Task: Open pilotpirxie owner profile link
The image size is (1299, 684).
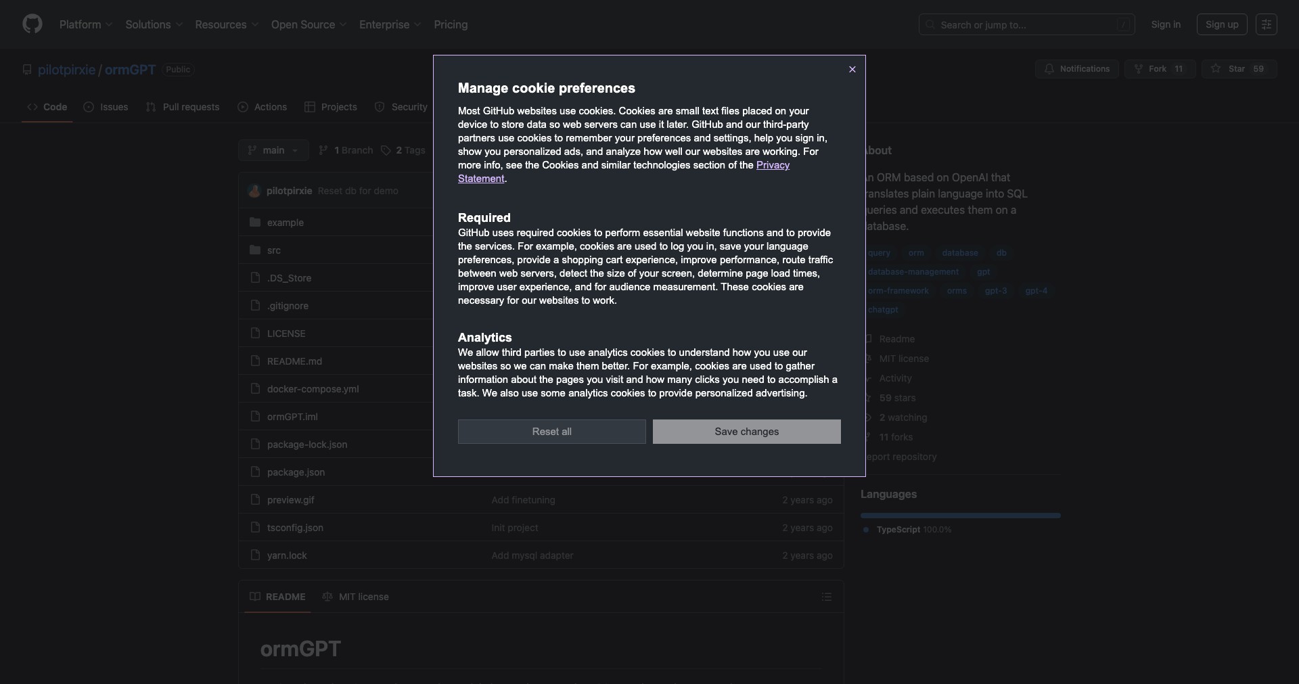Action: [x=66, y=70]
